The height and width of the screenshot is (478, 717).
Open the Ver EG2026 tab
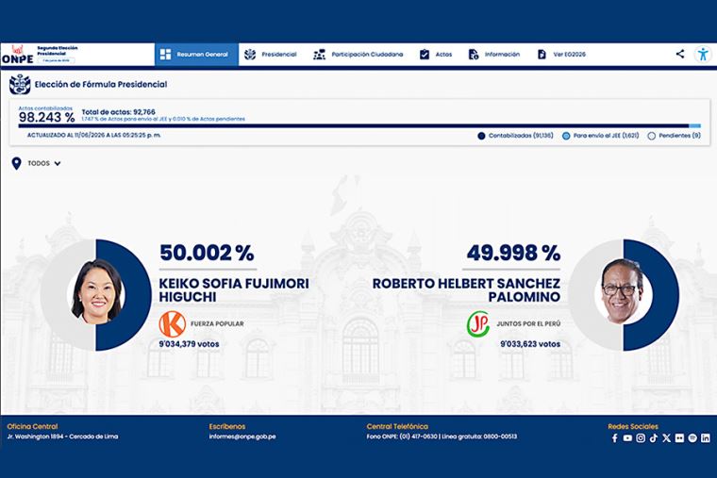pyautogui.click(x=561, y=55)
